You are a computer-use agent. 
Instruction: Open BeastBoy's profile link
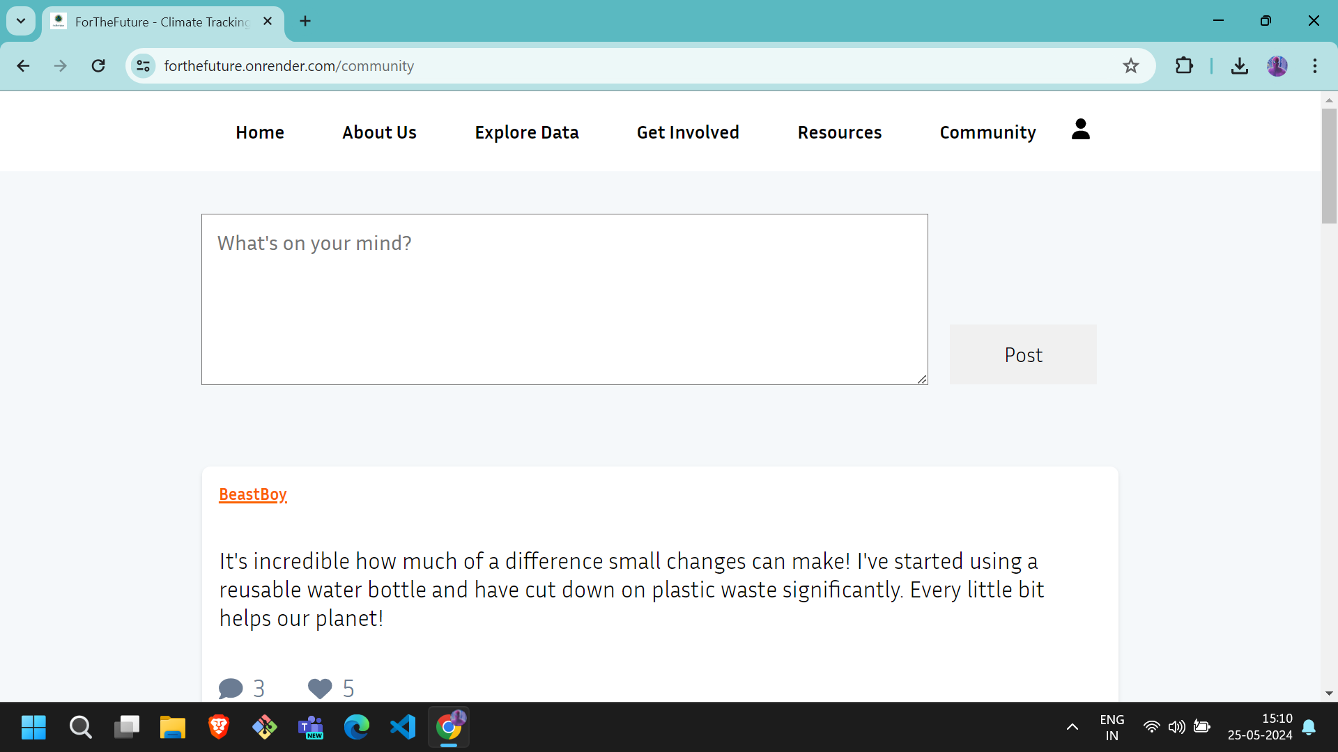pyautogui.click(x=252, y=494)
